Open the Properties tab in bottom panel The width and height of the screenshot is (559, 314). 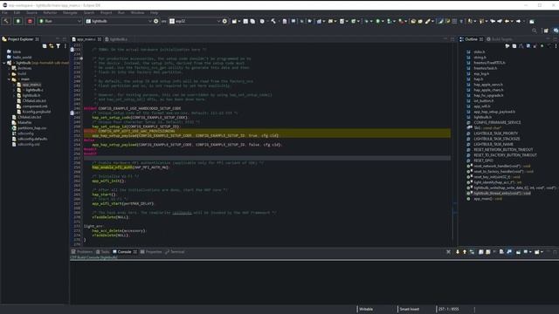pos(151,252)
